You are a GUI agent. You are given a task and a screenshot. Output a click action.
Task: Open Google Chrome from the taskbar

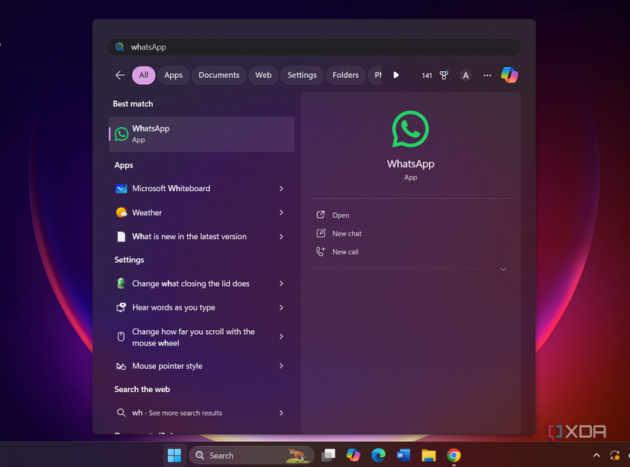454,455
